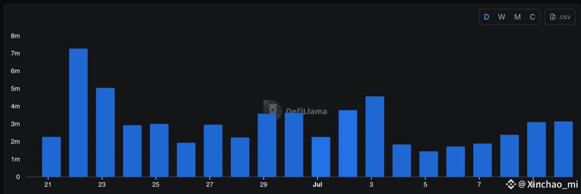Click the 2m y-axis label
Image resolution: width=581 pixels, height=194 pixels.
pos(15,142)
